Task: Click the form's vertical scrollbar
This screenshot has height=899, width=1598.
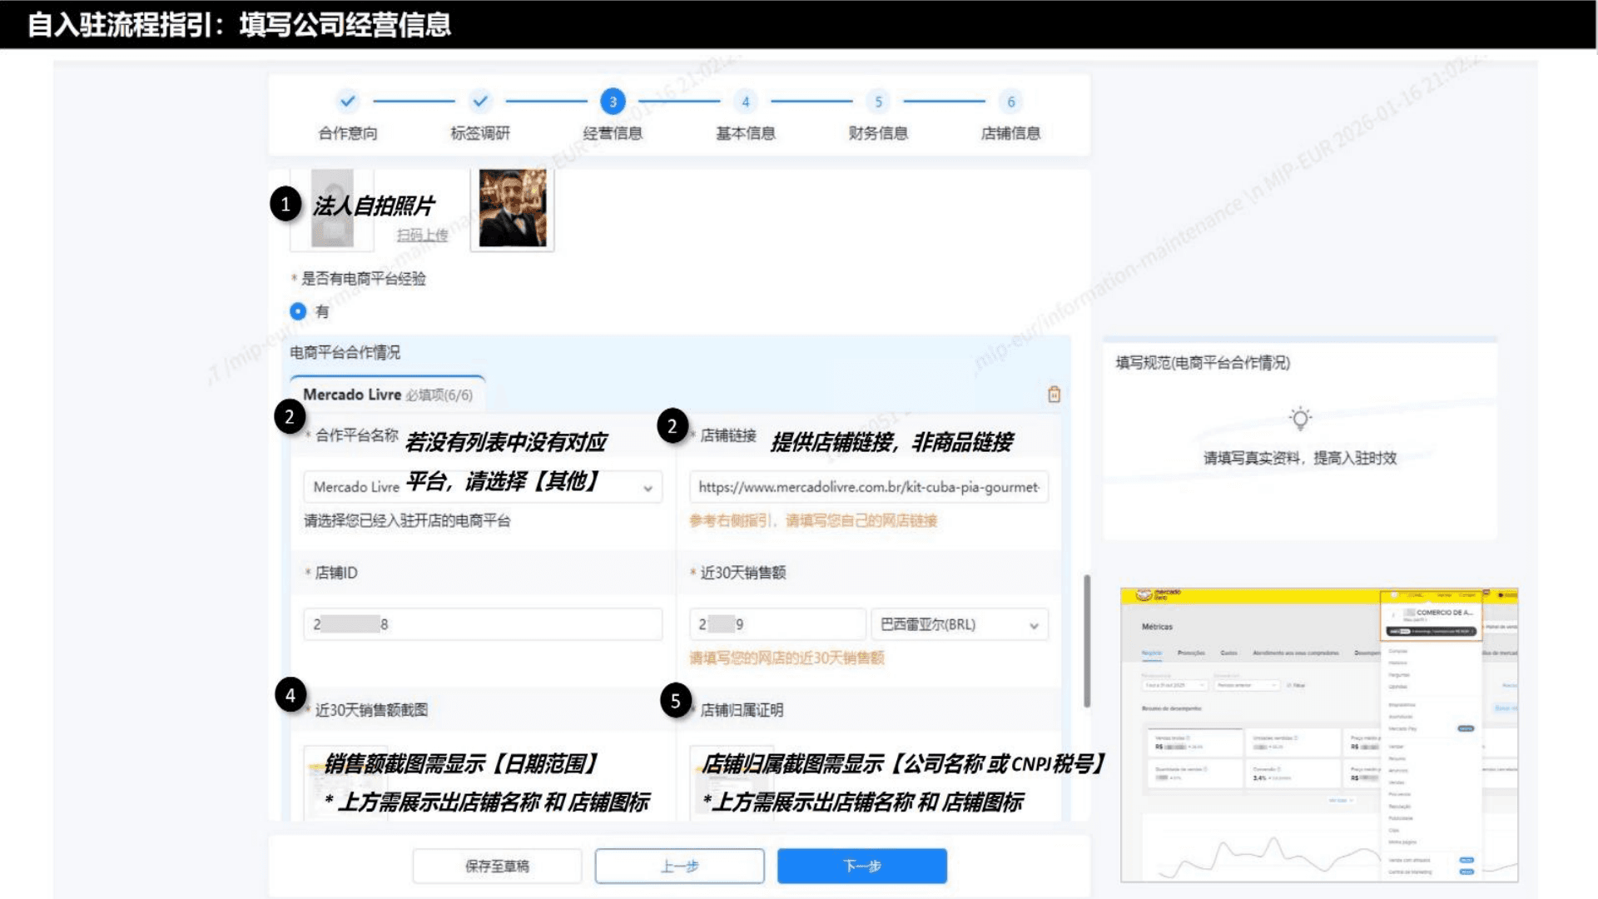Action: pos(1086,641)
